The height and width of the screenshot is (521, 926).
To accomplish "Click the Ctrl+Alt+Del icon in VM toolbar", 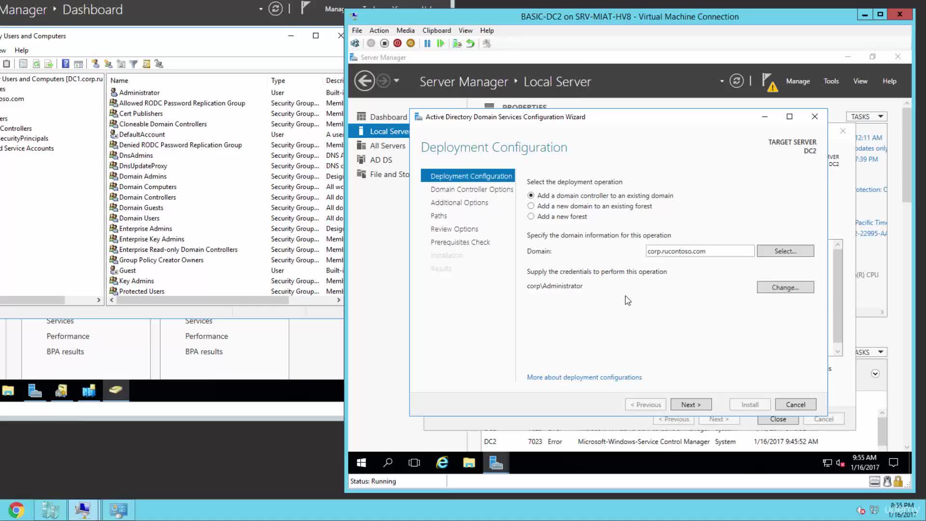I will click(x=355, y=43).
